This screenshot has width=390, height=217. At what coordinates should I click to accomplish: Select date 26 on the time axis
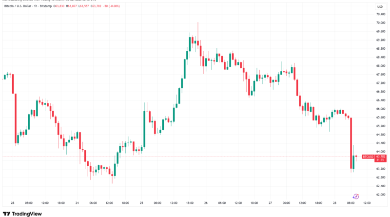point(206,203)
